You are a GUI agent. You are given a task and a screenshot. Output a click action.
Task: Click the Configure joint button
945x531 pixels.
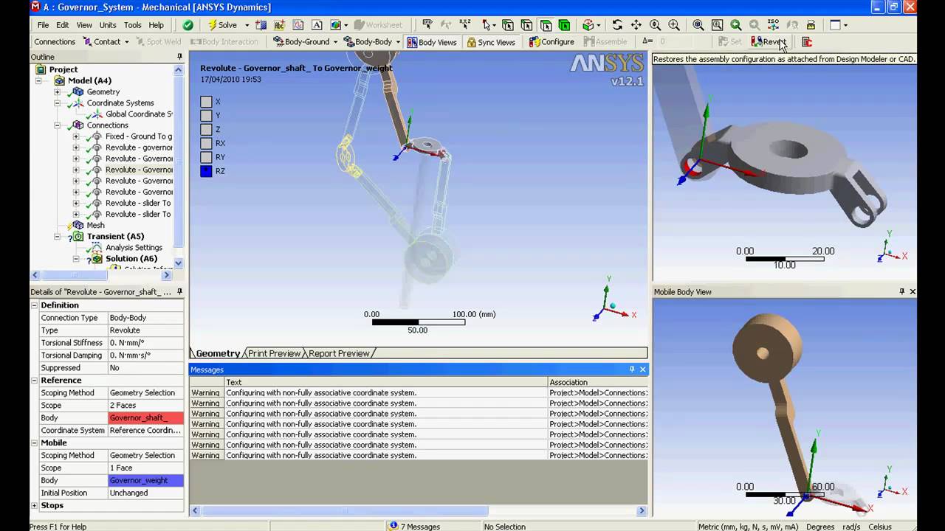(x=551, y=42)
